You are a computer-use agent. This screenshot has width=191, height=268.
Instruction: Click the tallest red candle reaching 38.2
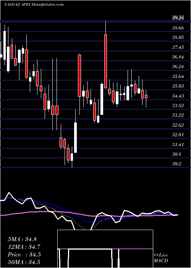(105, 61)
